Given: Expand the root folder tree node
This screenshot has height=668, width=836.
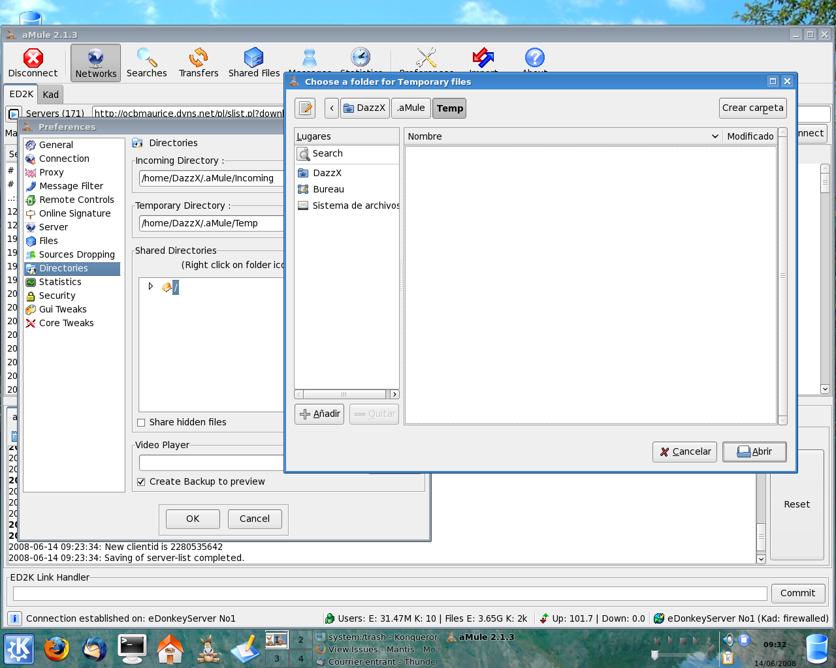Looking at the screenshot, I should pos(151,286).
